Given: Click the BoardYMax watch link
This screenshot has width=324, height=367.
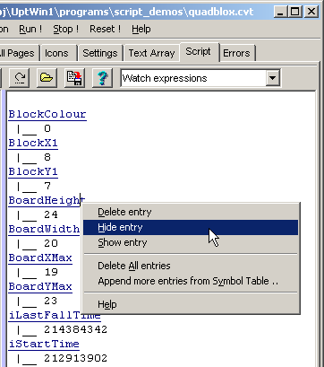Looking at the screenshot, I should 40,286.
